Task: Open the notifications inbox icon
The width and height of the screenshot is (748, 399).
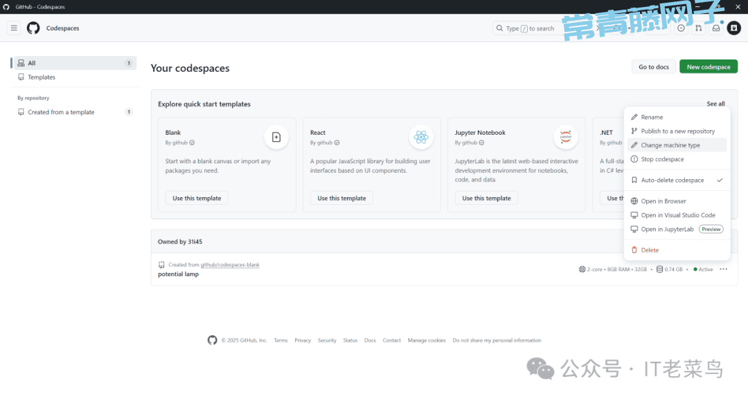Action: pyautogui.click(x=716, y=28)
